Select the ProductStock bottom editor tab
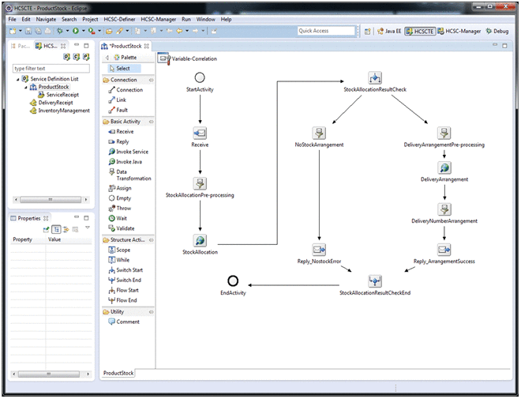521x399 pixels. [x=118, y=372]
